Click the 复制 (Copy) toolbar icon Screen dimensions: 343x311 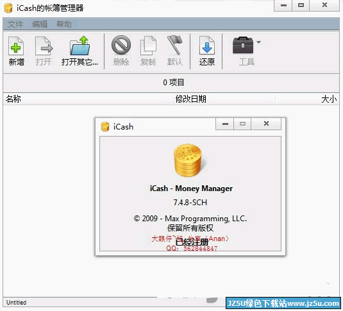point(148,46)
